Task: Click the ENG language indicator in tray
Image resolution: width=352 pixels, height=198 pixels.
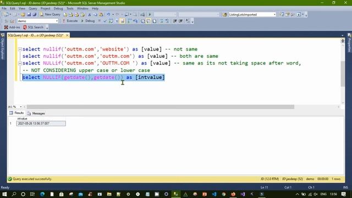Action: 323,194
